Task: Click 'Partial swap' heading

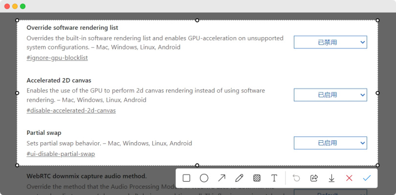Action: (x=44, y=132)
